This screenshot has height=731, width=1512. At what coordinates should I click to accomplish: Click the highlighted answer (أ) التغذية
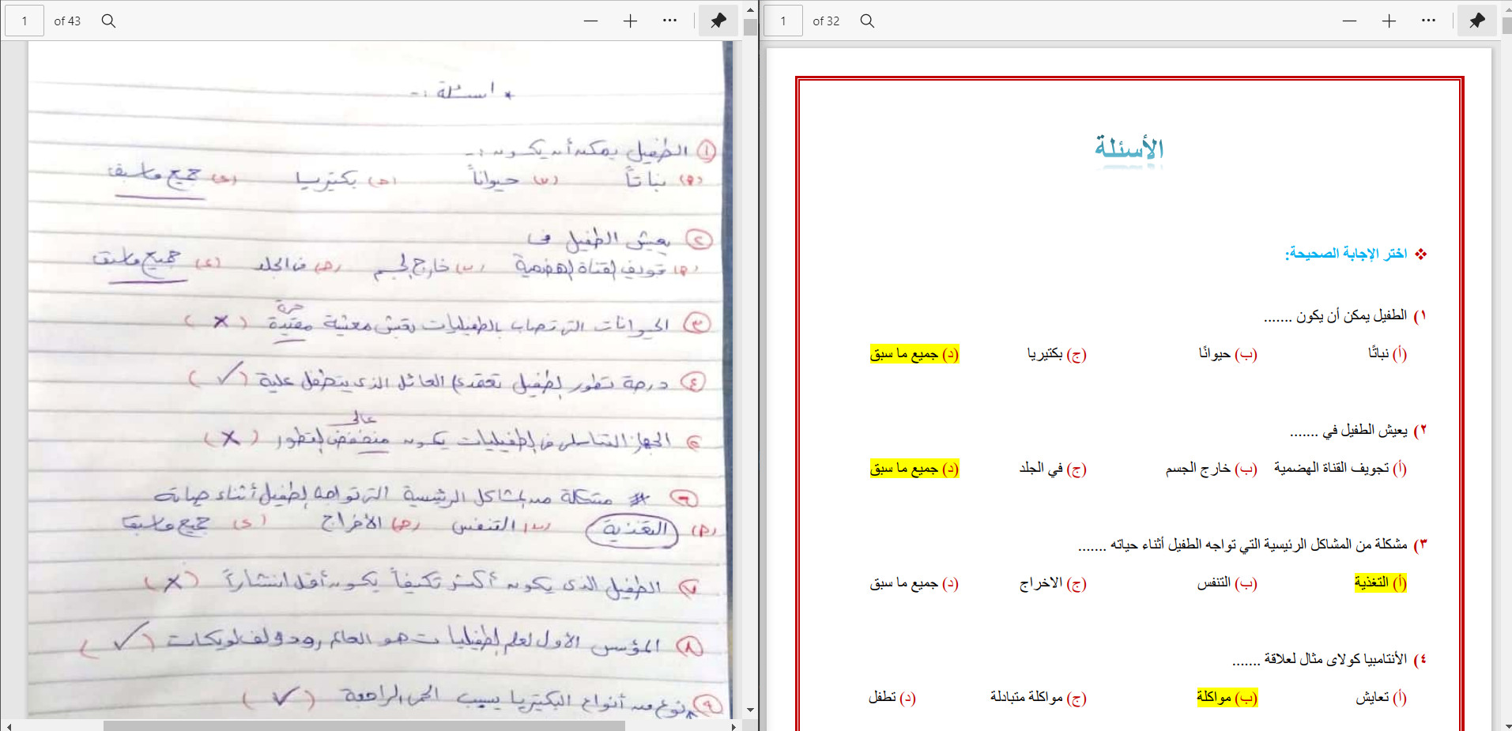click(x=1379, y=582)
